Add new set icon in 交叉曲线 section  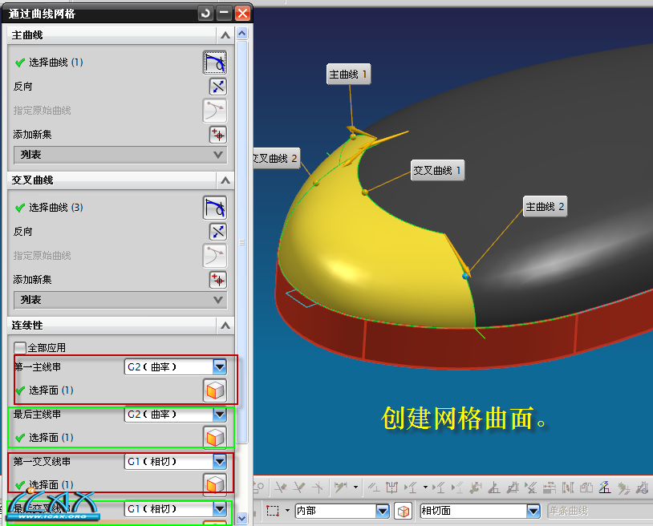click(218, 280)
